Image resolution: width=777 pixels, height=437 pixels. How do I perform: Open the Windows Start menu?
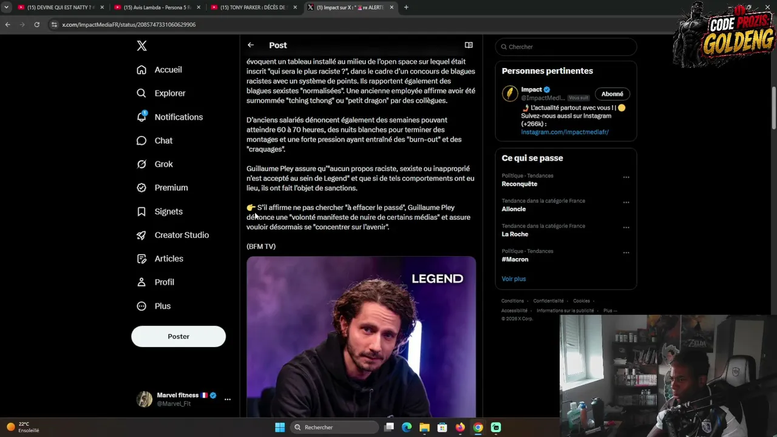(280, 427)
